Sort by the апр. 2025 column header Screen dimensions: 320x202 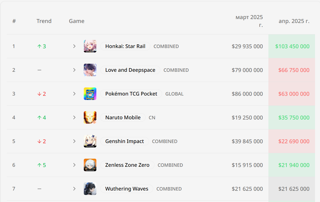[x=294, y=21]
